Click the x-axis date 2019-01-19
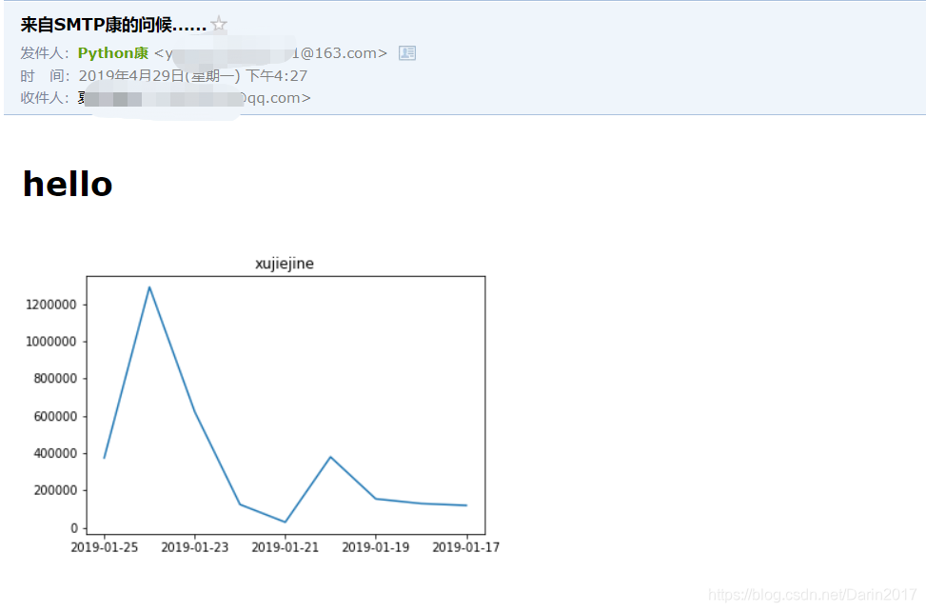 pos(376,547)
